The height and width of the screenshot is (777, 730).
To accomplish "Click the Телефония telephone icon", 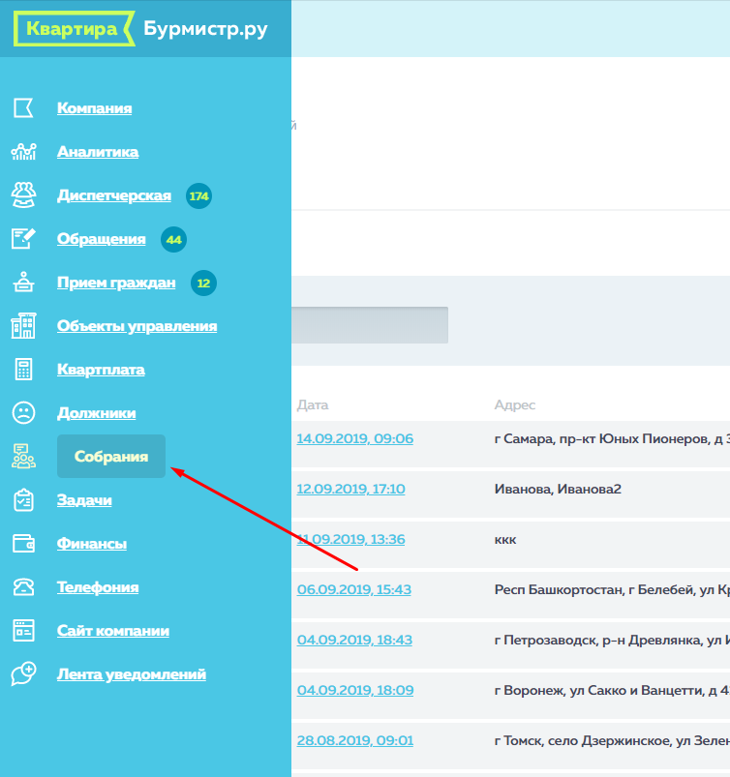I will (x=23, y=587).
